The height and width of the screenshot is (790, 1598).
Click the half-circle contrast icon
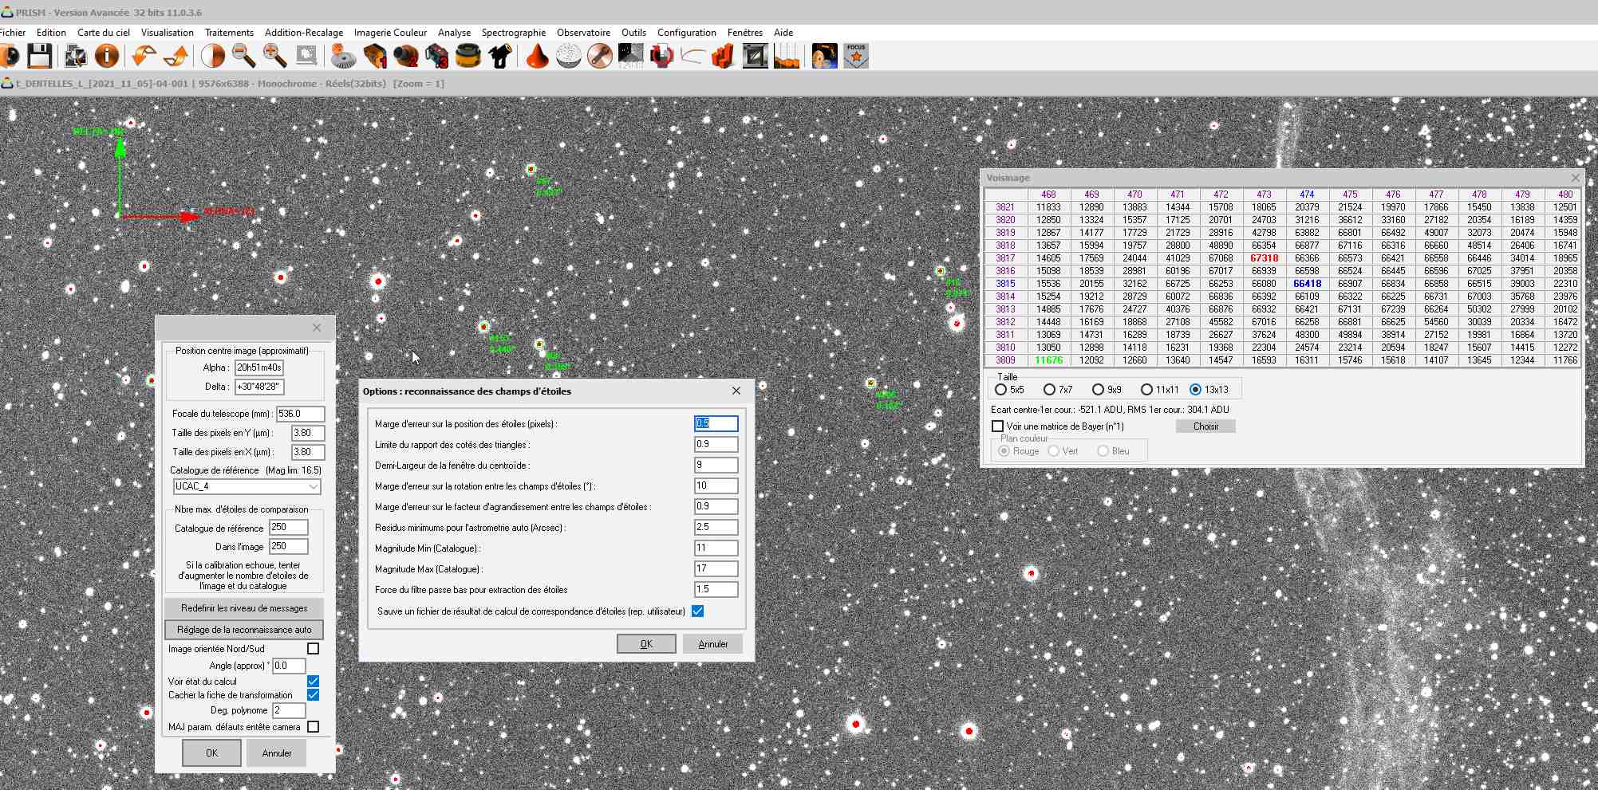pyautogui.click(x=212, y=56)
